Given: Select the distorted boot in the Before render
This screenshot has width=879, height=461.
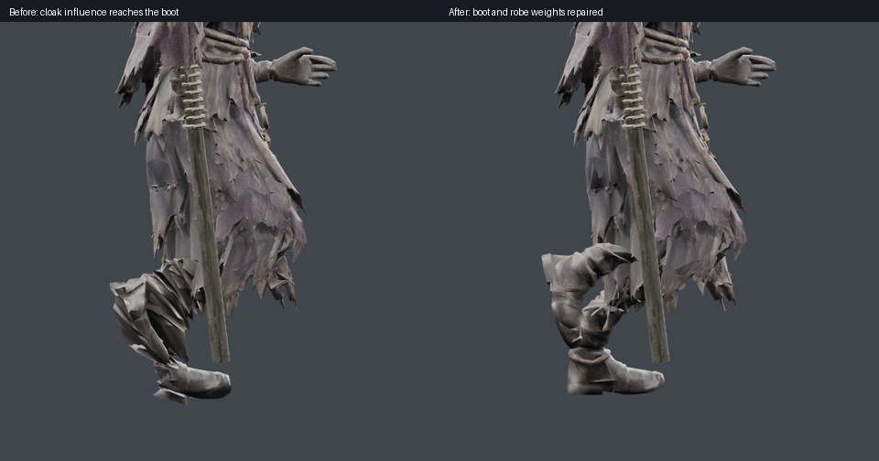Looking at the screenshot, I should pyautogui.click(x=168, y=330).
